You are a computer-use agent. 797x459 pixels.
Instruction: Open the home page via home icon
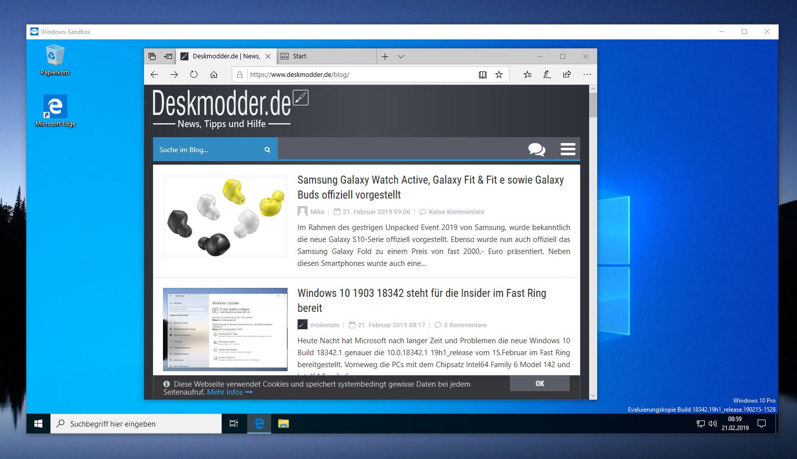(214, 74)
